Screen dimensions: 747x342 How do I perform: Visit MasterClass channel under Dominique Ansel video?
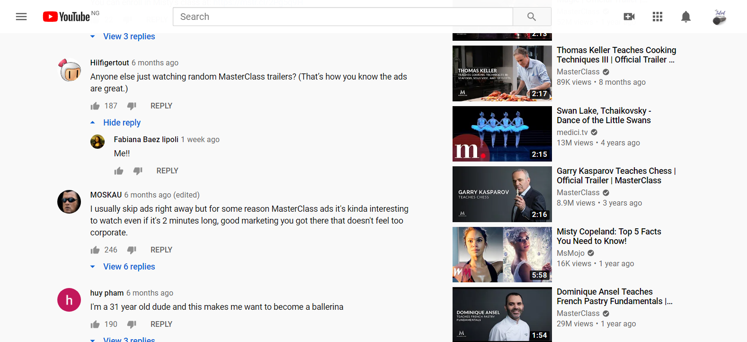pyautogui.click(x=578, y=314)
